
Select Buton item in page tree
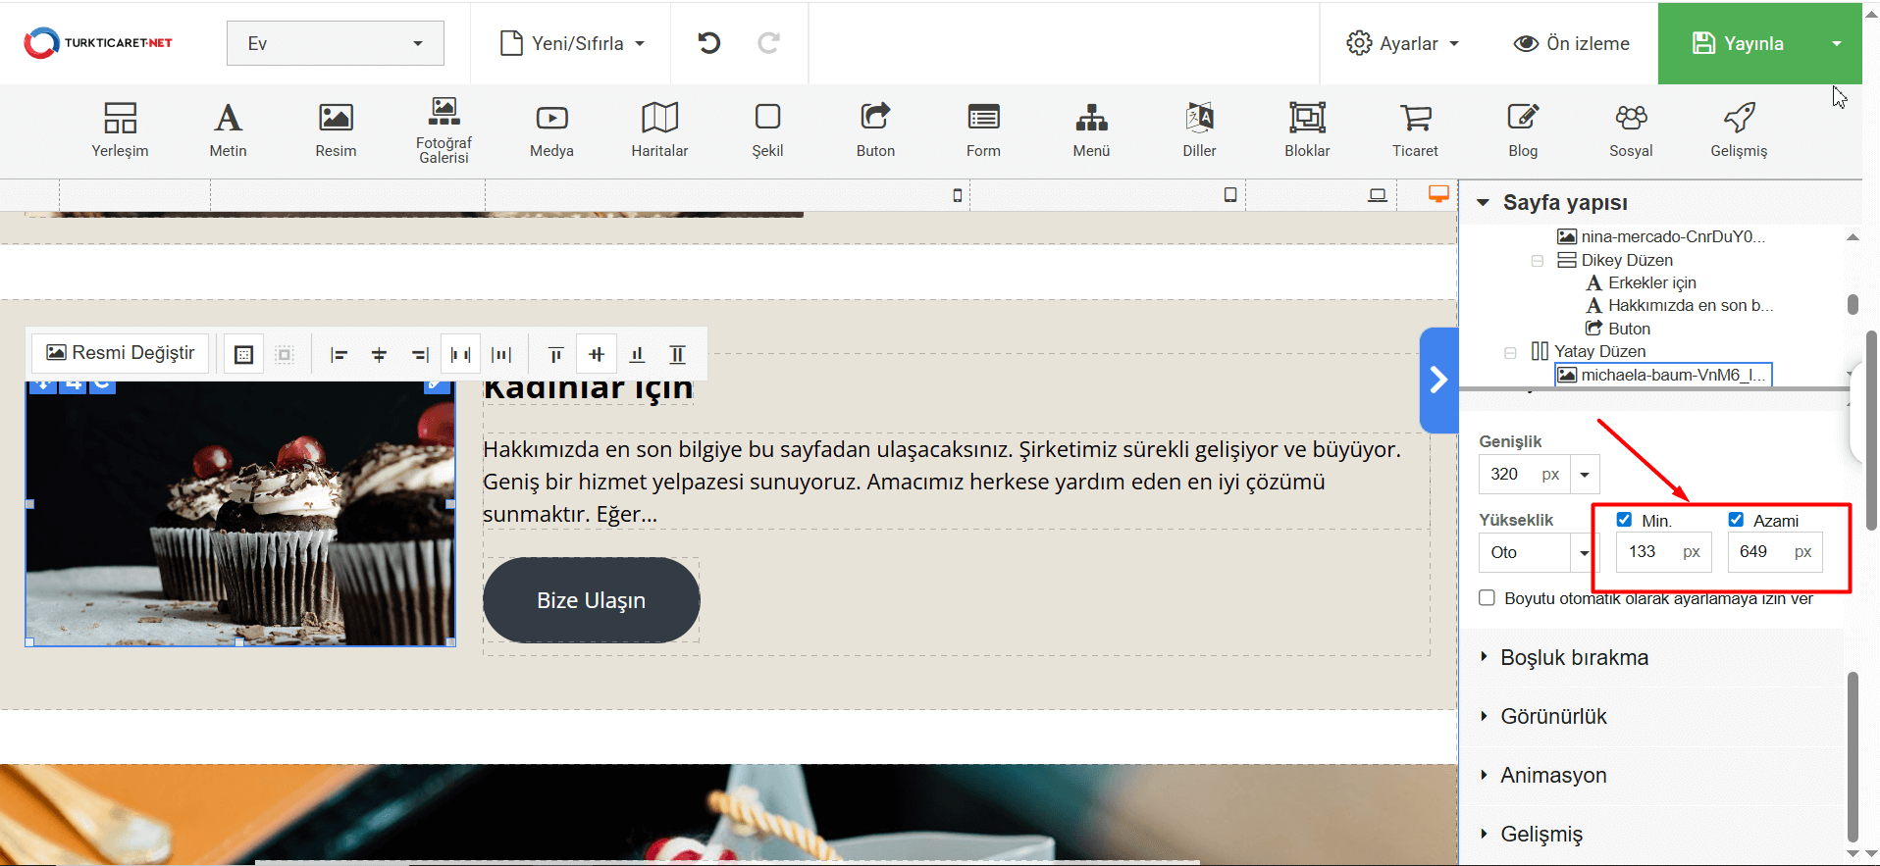click(1619, 329)
